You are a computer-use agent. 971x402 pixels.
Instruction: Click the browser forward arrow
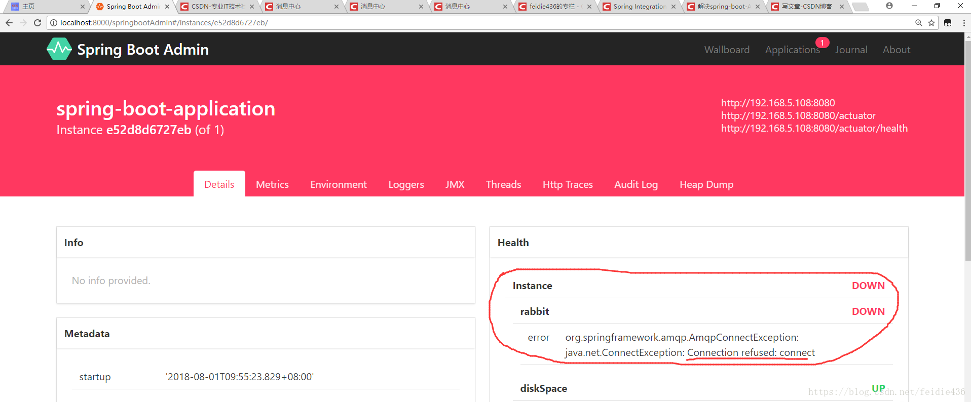click(23, 23)
